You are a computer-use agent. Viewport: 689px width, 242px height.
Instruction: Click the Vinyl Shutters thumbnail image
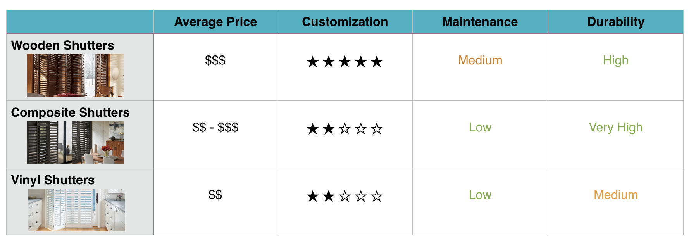77,210
